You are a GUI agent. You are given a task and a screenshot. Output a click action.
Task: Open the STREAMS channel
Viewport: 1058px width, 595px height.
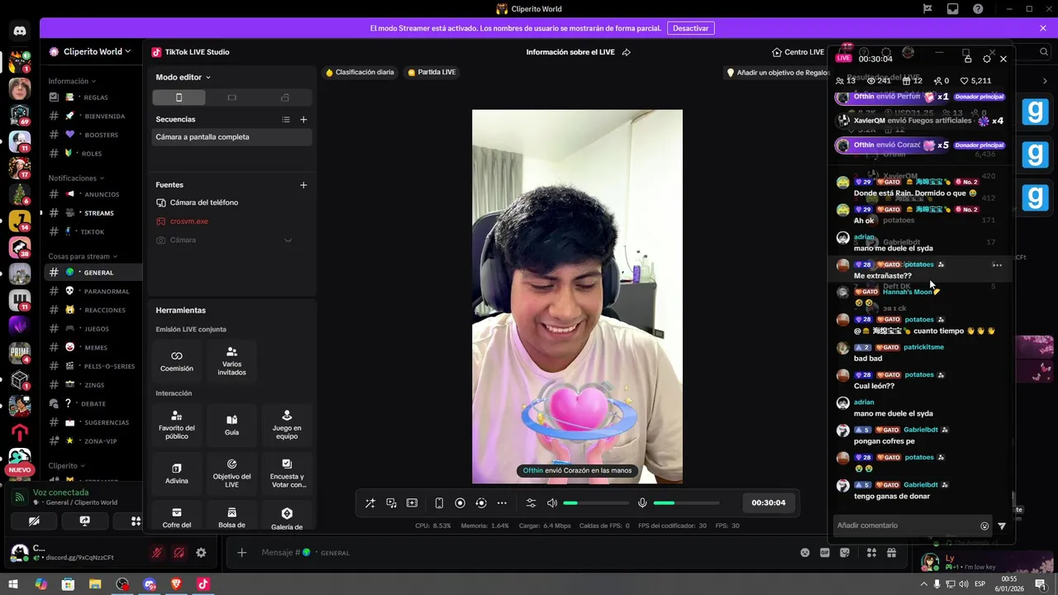pos(93,213)
